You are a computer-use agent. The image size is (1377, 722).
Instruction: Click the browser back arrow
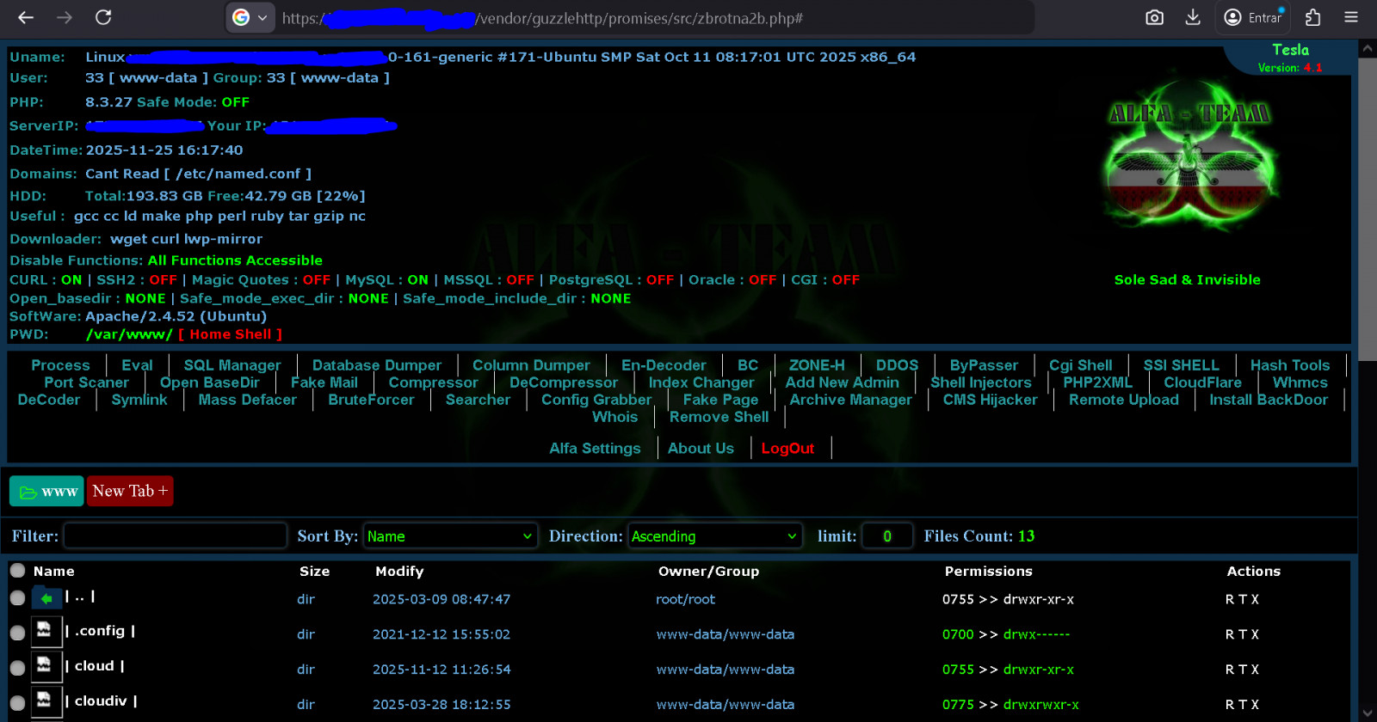26,17
